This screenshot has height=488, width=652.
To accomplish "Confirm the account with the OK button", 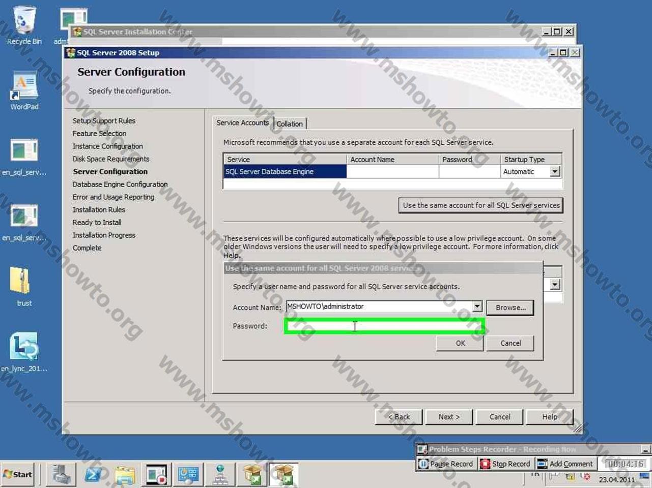I will (x=460, y=343).
